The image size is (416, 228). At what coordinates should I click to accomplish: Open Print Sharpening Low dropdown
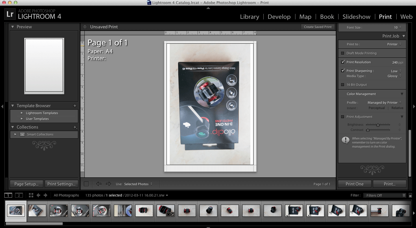tap(396, 71)
